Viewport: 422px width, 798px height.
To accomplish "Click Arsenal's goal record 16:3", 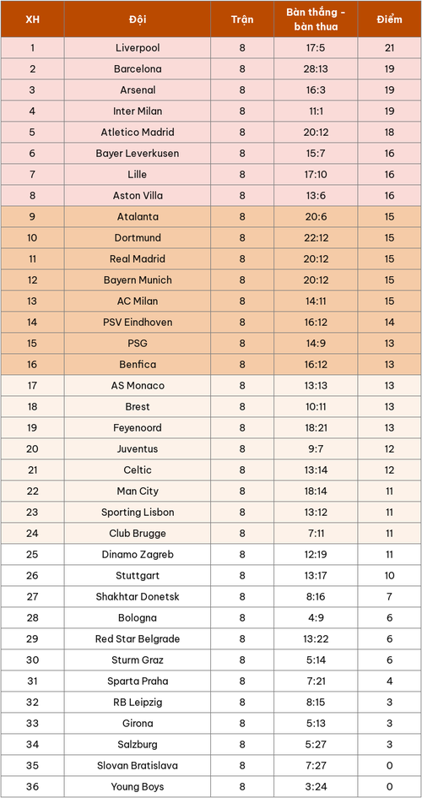I will pyautogui.click(x=316, y=90).
